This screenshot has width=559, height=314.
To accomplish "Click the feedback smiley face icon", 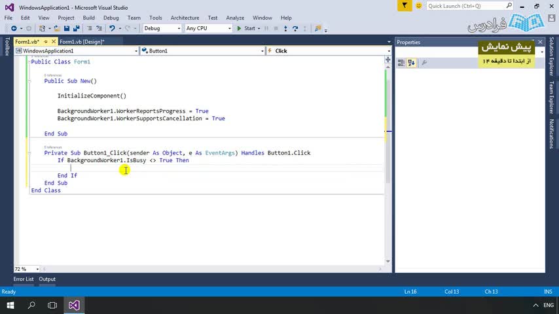I will pyautogui.click(x=418, y=6).
